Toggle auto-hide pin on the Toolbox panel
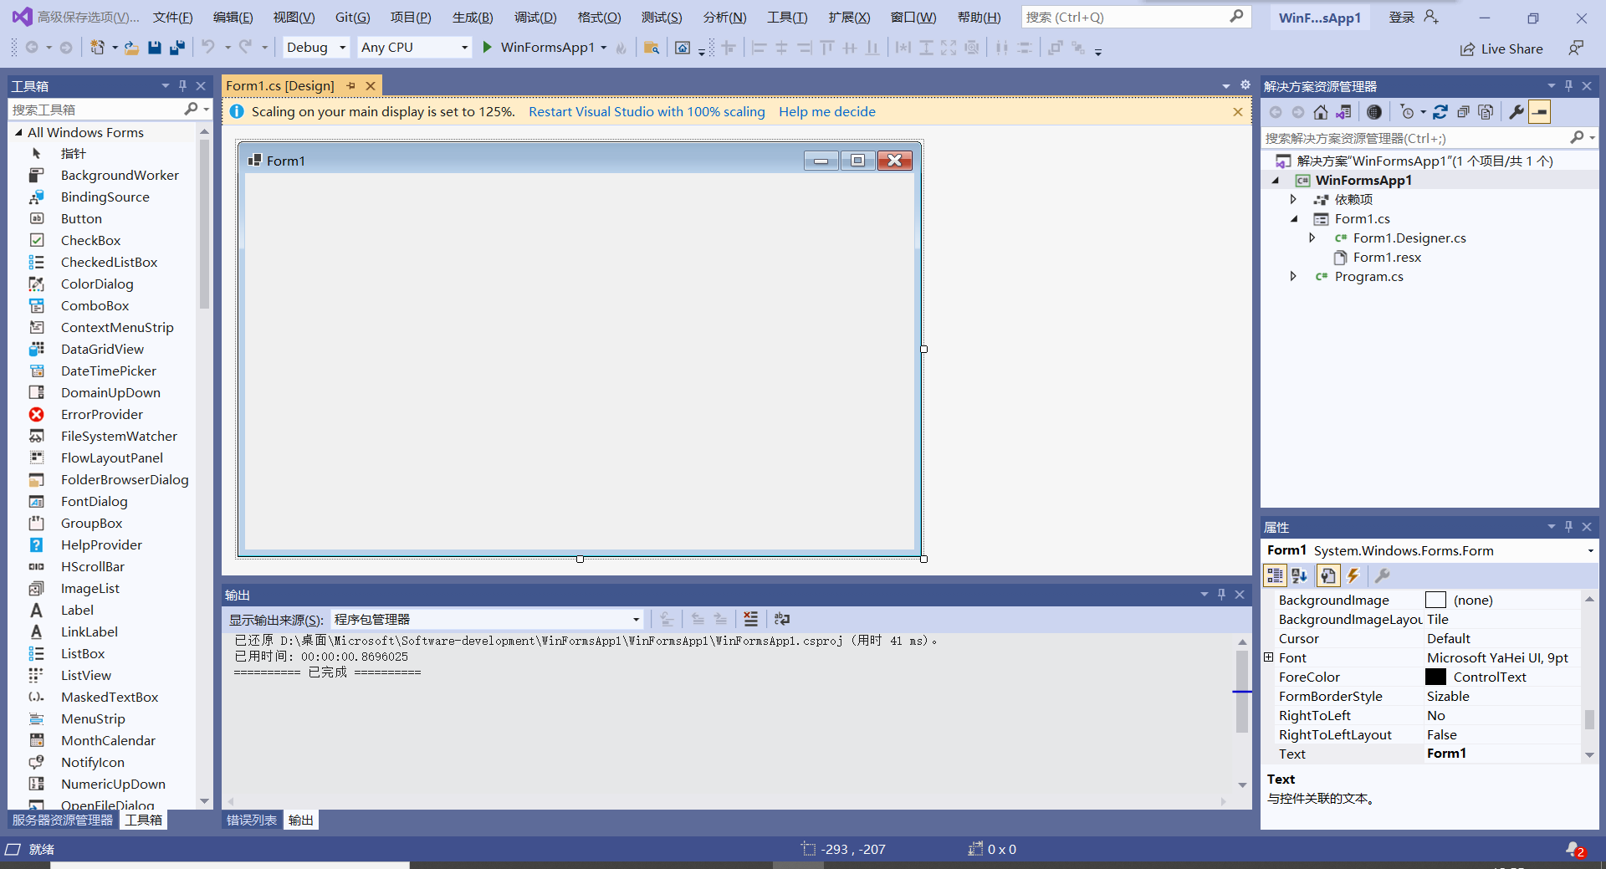This screenshot has height=869, width=1606. (182, 85)
